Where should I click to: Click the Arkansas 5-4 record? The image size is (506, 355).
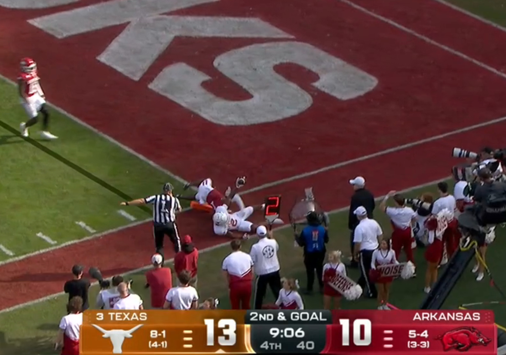click(x=418, y=334)
